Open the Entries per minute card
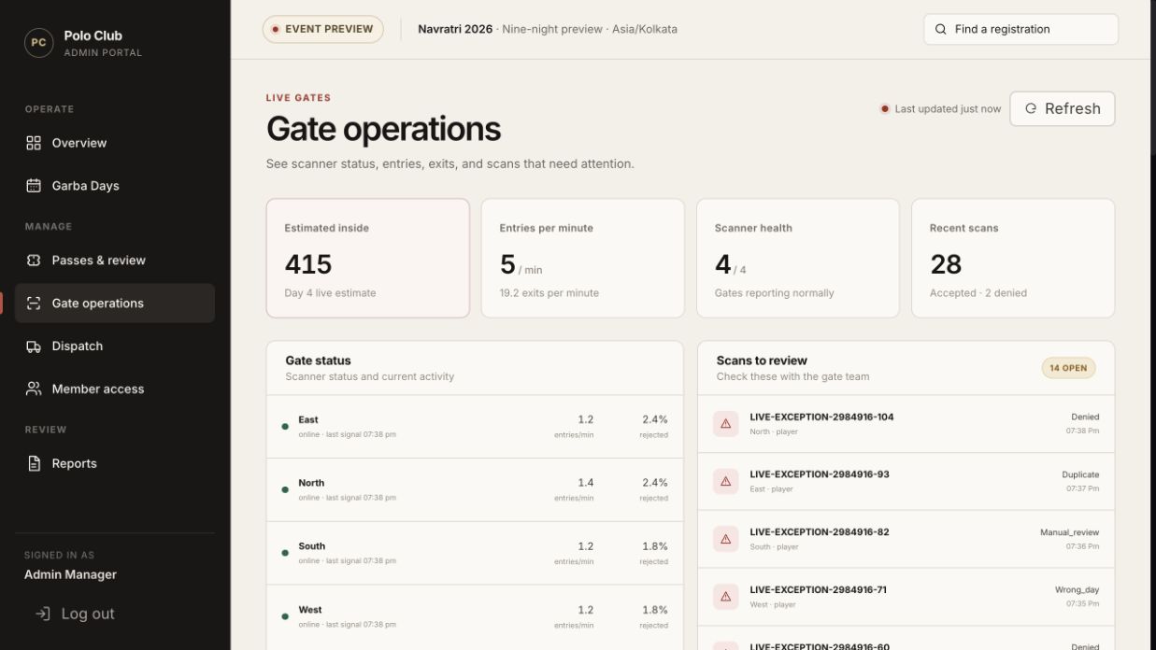This screenshot has width=1156, height=650. click(x=583, y=258)
